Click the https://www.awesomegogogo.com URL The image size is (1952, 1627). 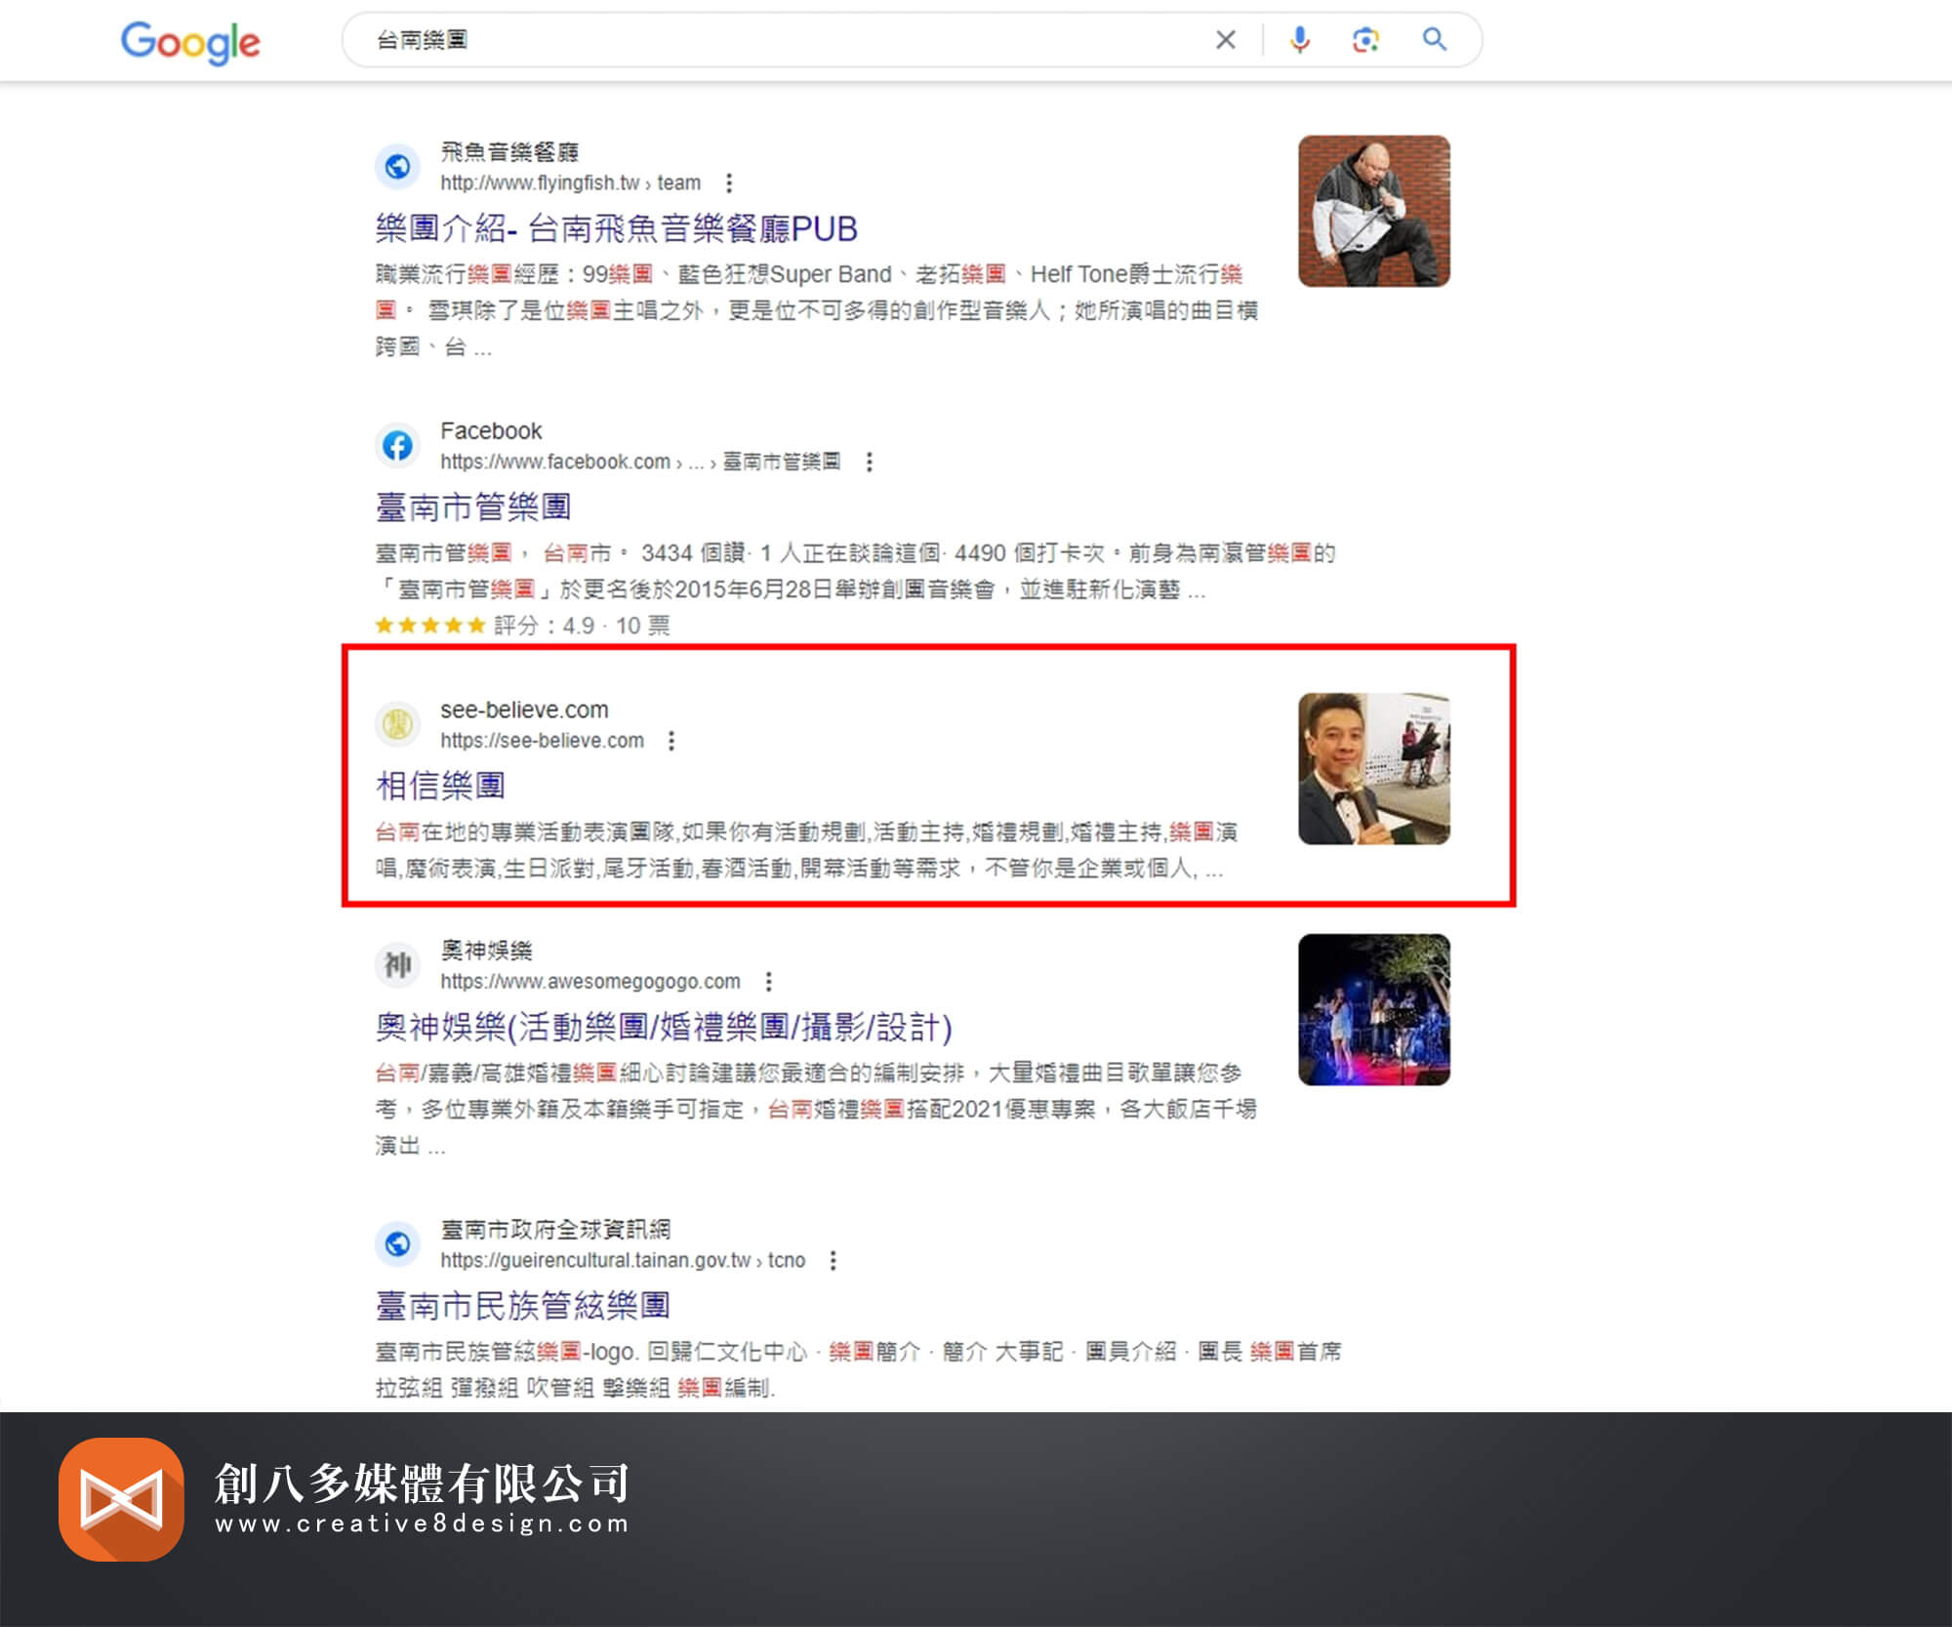coord(590,981)
